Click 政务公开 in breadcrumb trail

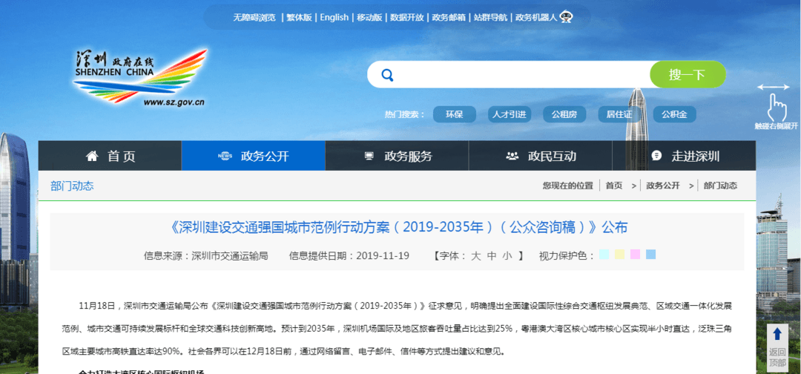point(663,186)
